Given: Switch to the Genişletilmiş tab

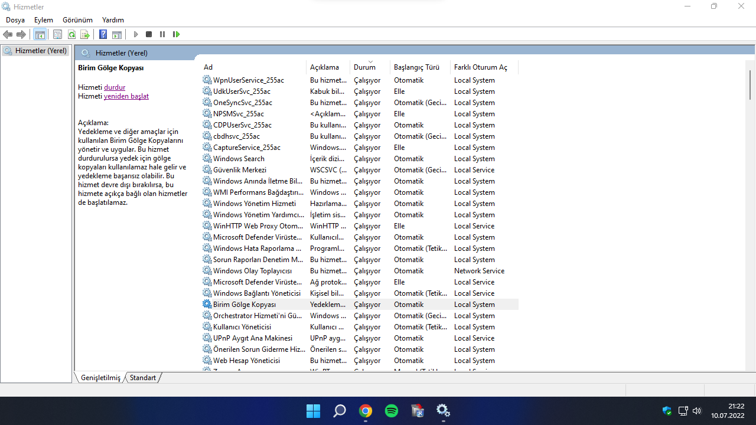Looking at the screenshot, I should coord(100,378).
